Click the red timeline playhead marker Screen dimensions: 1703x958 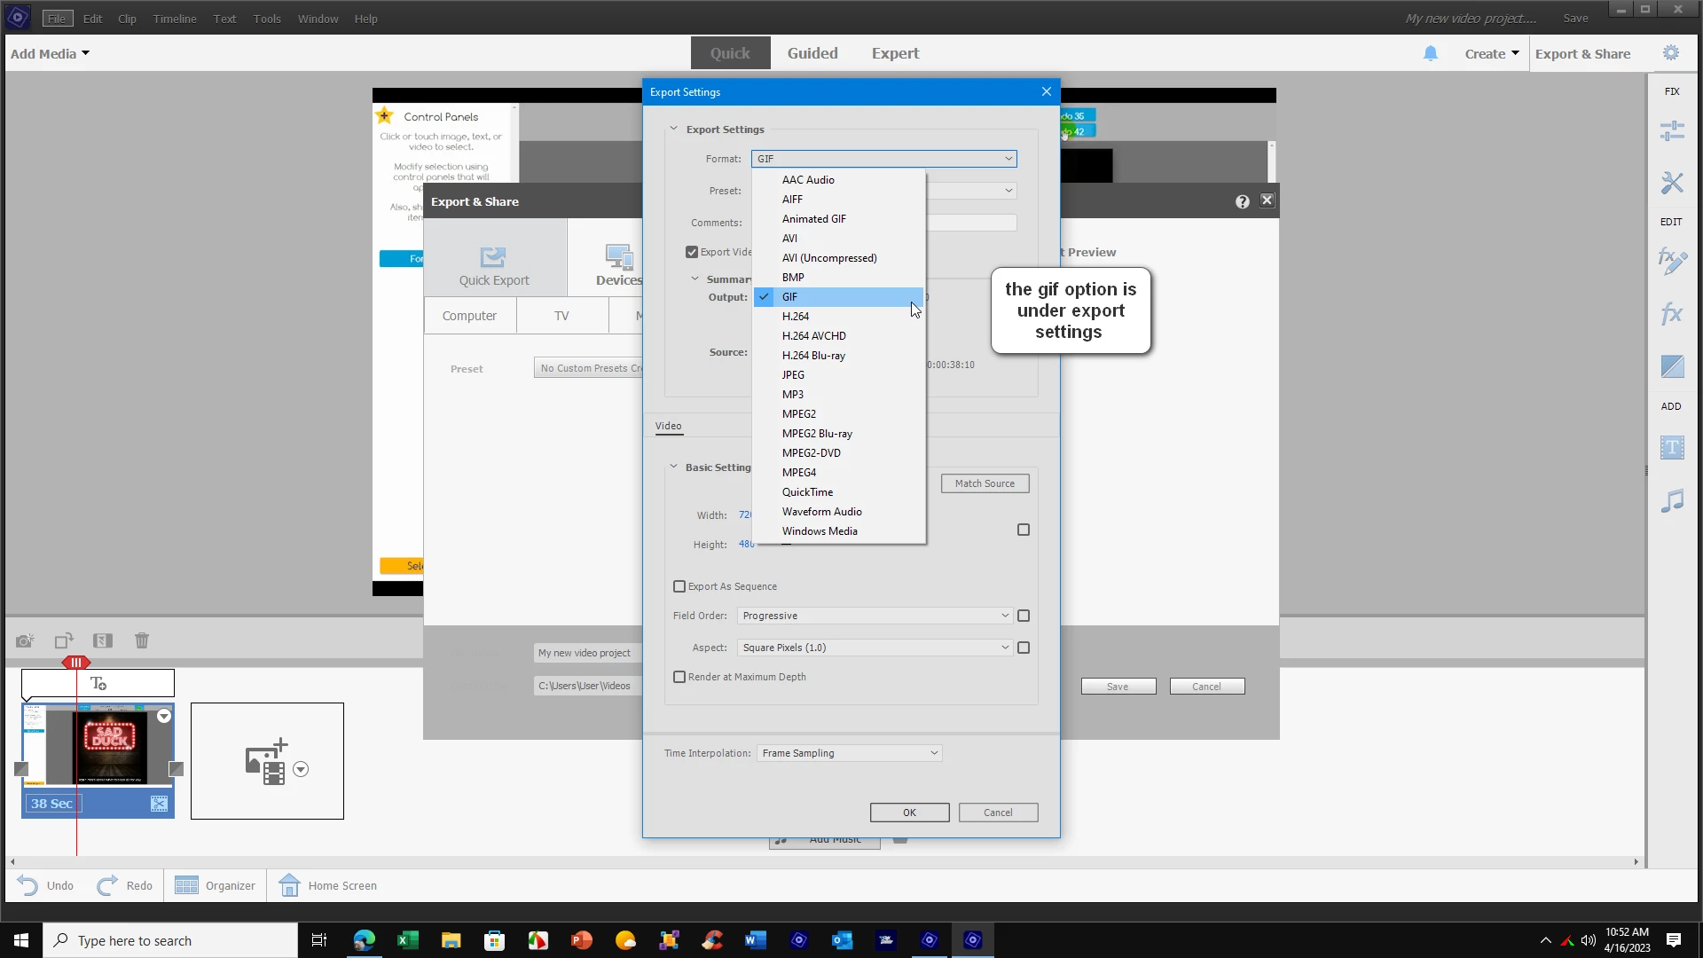coord(76,663)
